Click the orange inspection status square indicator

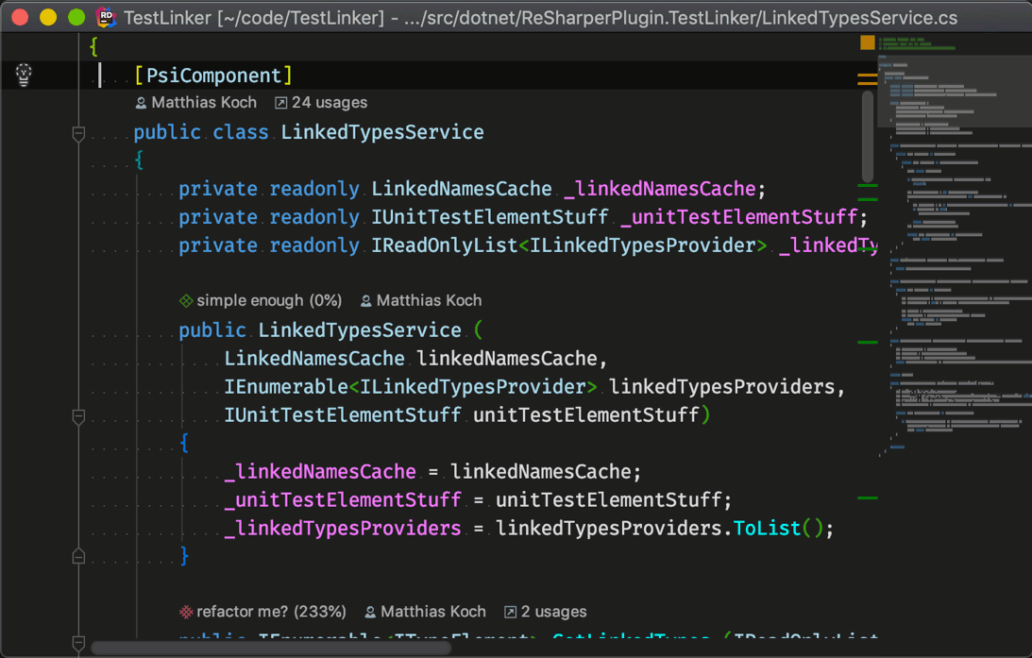point(867,42)
